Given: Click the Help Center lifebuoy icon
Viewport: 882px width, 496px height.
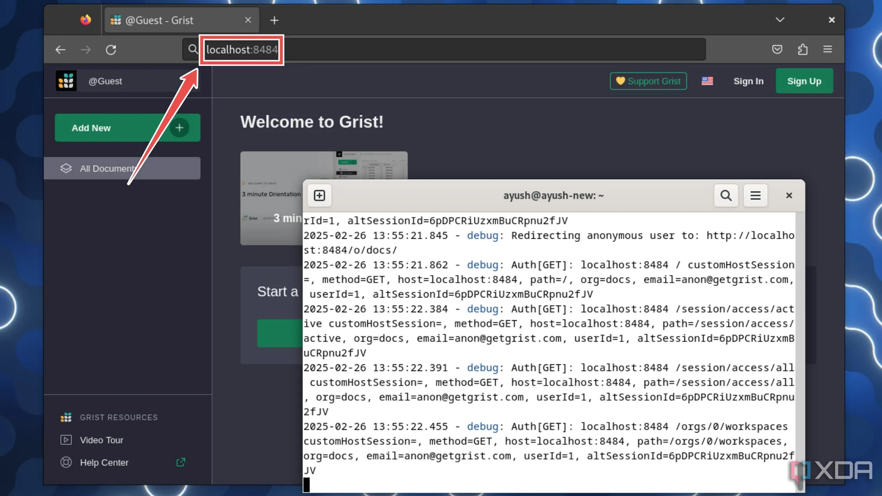Looking at the screenshot, I should pos(66,462).
